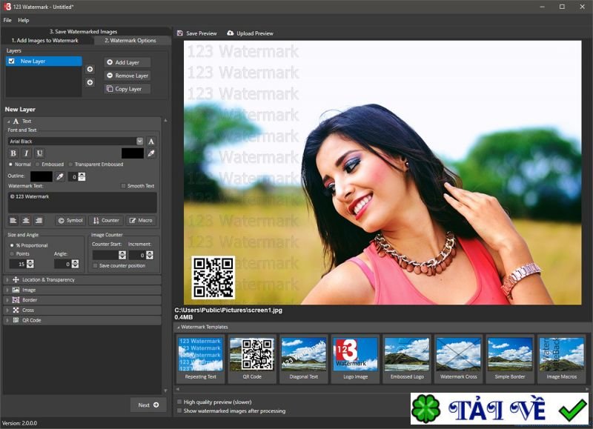This screenshot has height=429, width=593.
Task: Center-align the watermark text
Action: (26, 220)
